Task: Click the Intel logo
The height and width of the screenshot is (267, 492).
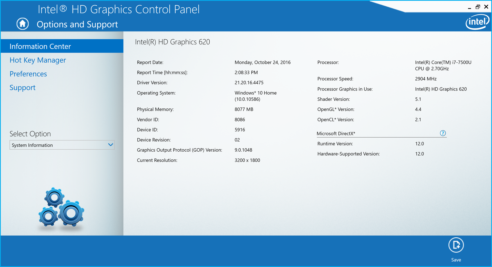Action: click(x=477, y=22)
